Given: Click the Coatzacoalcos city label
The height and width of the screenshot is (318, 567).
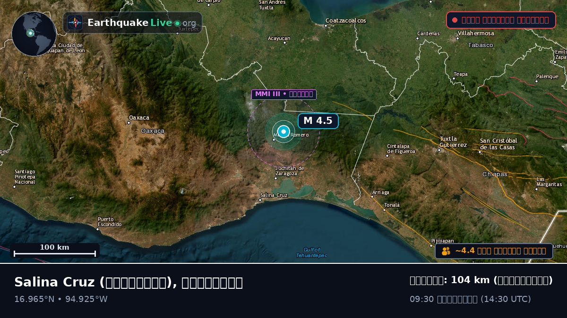Looking at the screenshot, I should point(346,21).
